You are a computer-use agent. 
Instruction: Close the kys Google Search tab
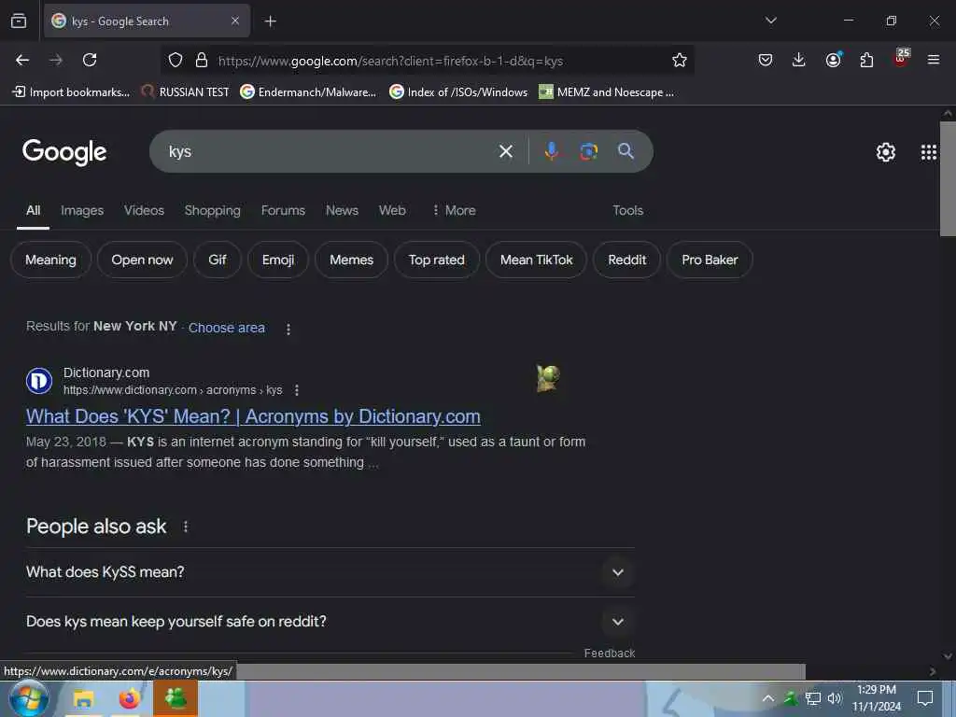[x=234, y=21]
